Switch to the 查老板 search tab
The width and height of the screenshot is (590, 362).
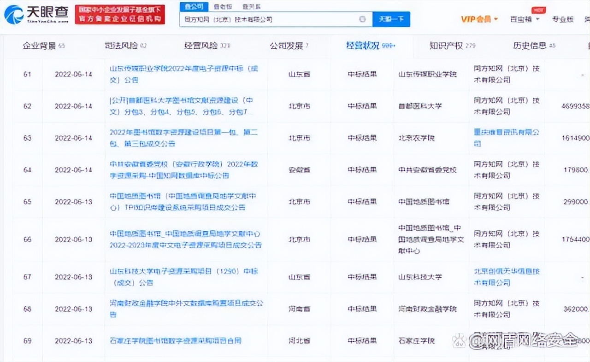tap(223, 6)
